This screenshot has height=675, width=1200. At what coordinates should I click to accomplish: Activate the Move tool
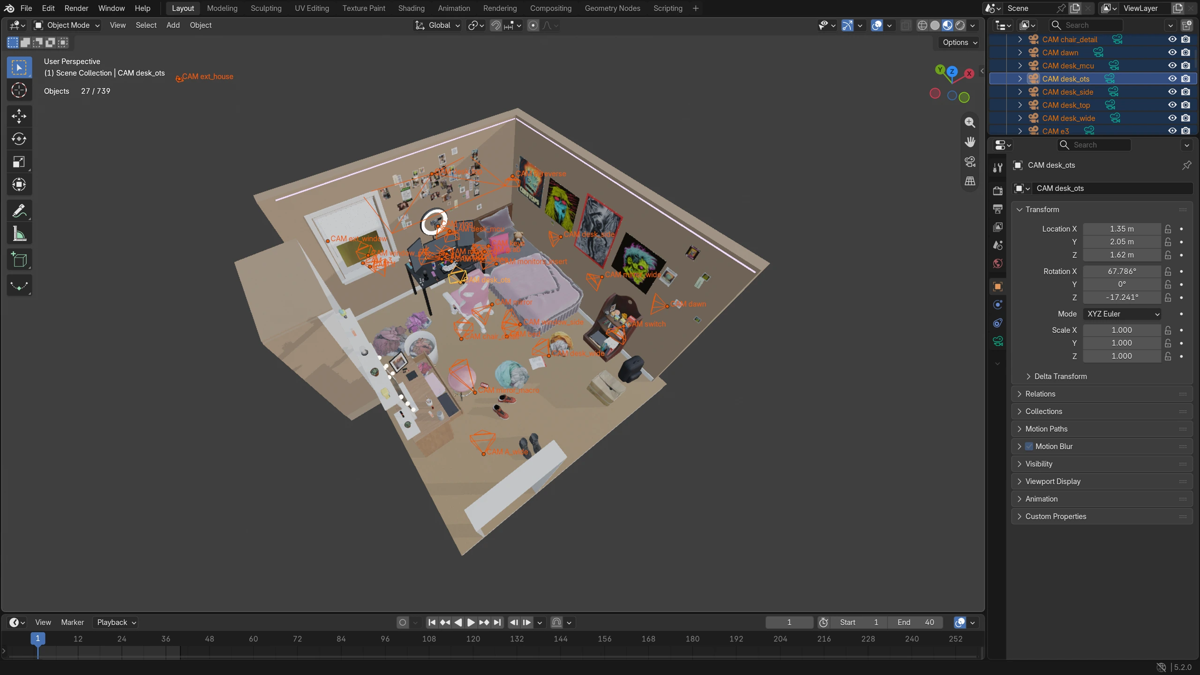19,116
